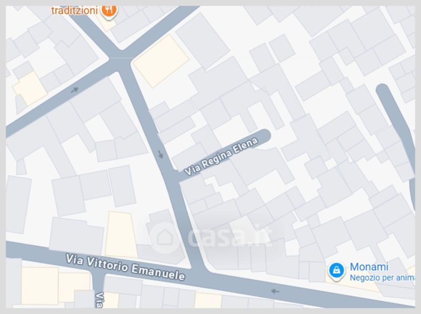Click the vertical "Via" label on the small side street
The image size is (421, 314).
tap(99, 300)
